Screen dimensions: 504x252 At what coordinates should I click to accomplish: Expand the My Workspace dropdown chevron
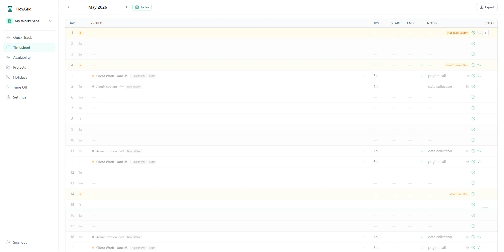tap(50, 21)
